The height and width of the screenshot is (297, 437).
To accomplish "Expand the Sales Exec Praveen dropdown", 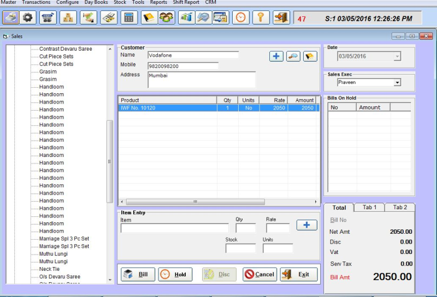I will coord(398,83).
